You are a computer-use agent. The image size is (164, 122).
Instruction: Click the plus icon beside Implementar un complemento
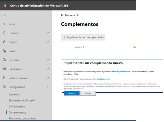click(x=64, y=37)
